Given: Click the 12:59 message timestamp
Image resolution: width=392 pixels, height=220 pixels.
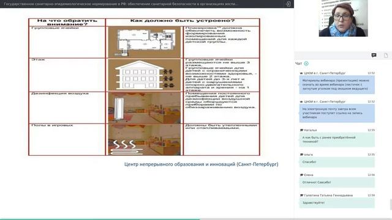Looking at the screenshot, I should [x=371, y=196].
